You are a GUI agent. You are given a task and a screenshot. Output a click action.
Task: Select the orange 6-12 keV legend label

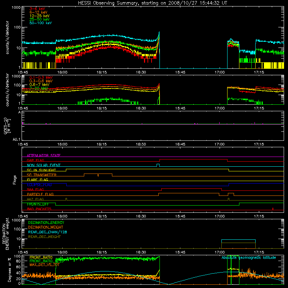(39, 12)
